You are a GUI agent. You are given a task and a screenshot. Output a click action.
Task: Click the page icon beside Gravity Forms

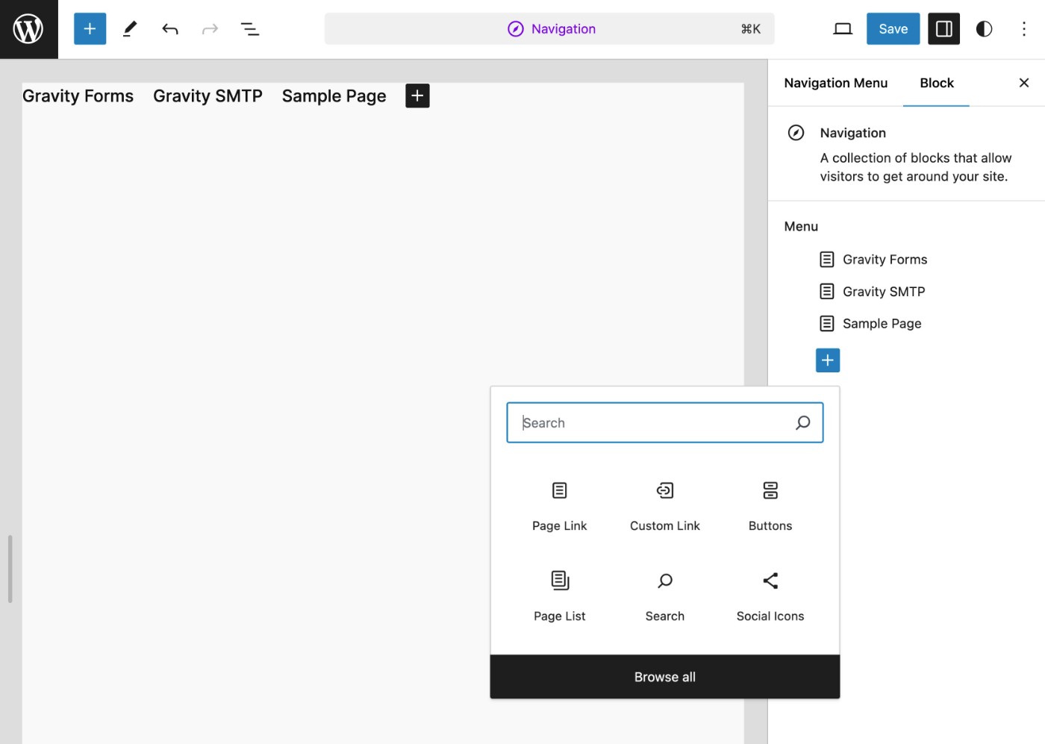point(827,260)
